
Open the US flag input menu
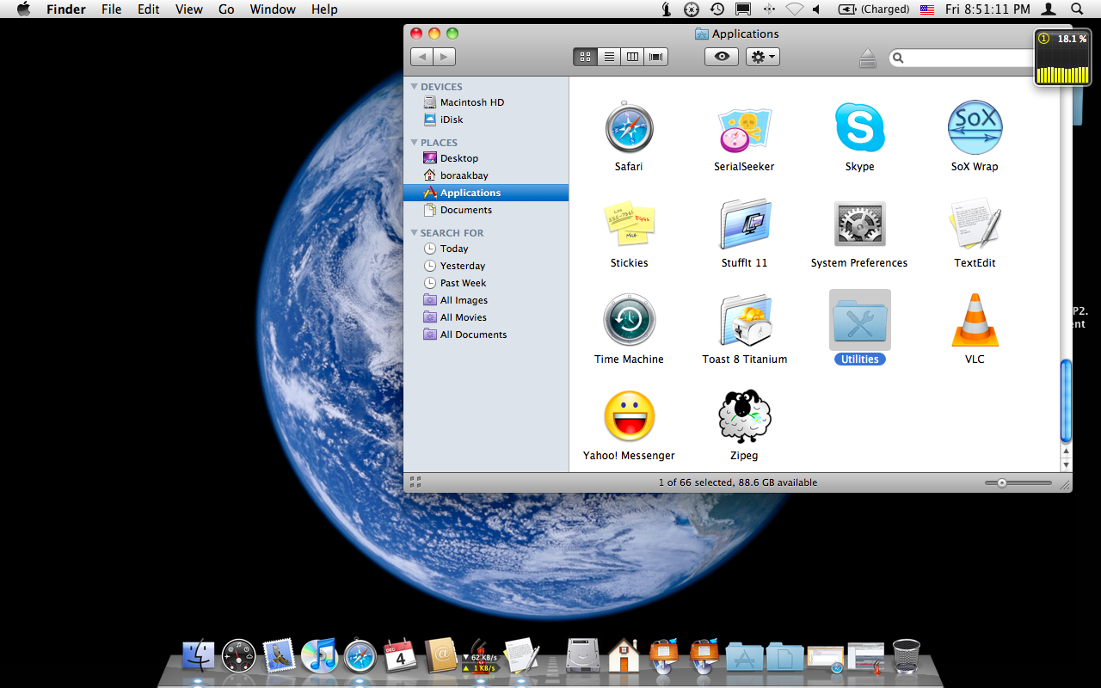[x=927, y=9]
